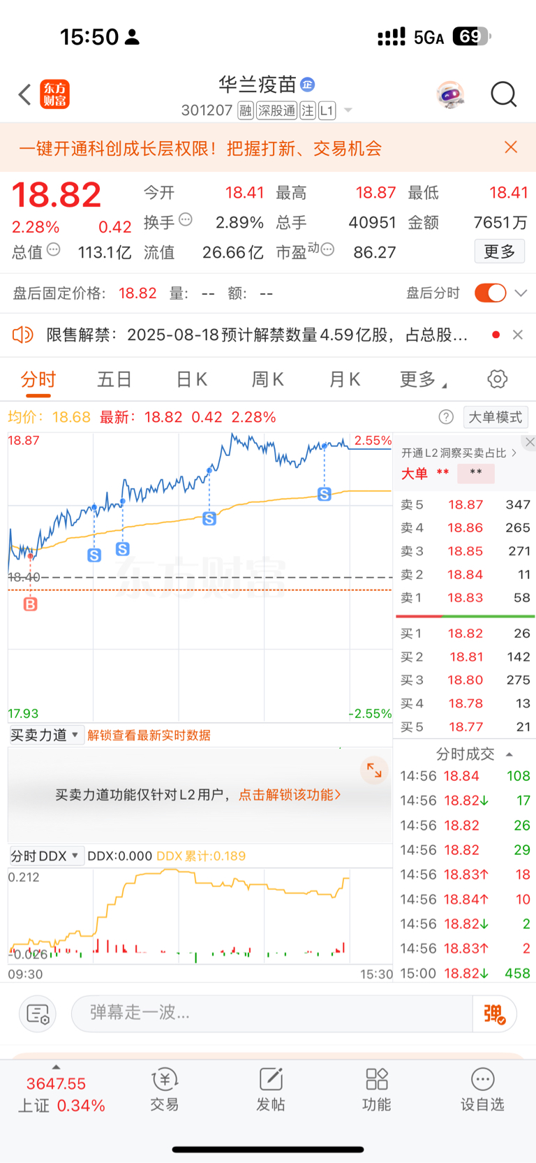Expand the chevron beside 盘后分时 switch
Screen dimensions: 536x1163
click(521, 293)
